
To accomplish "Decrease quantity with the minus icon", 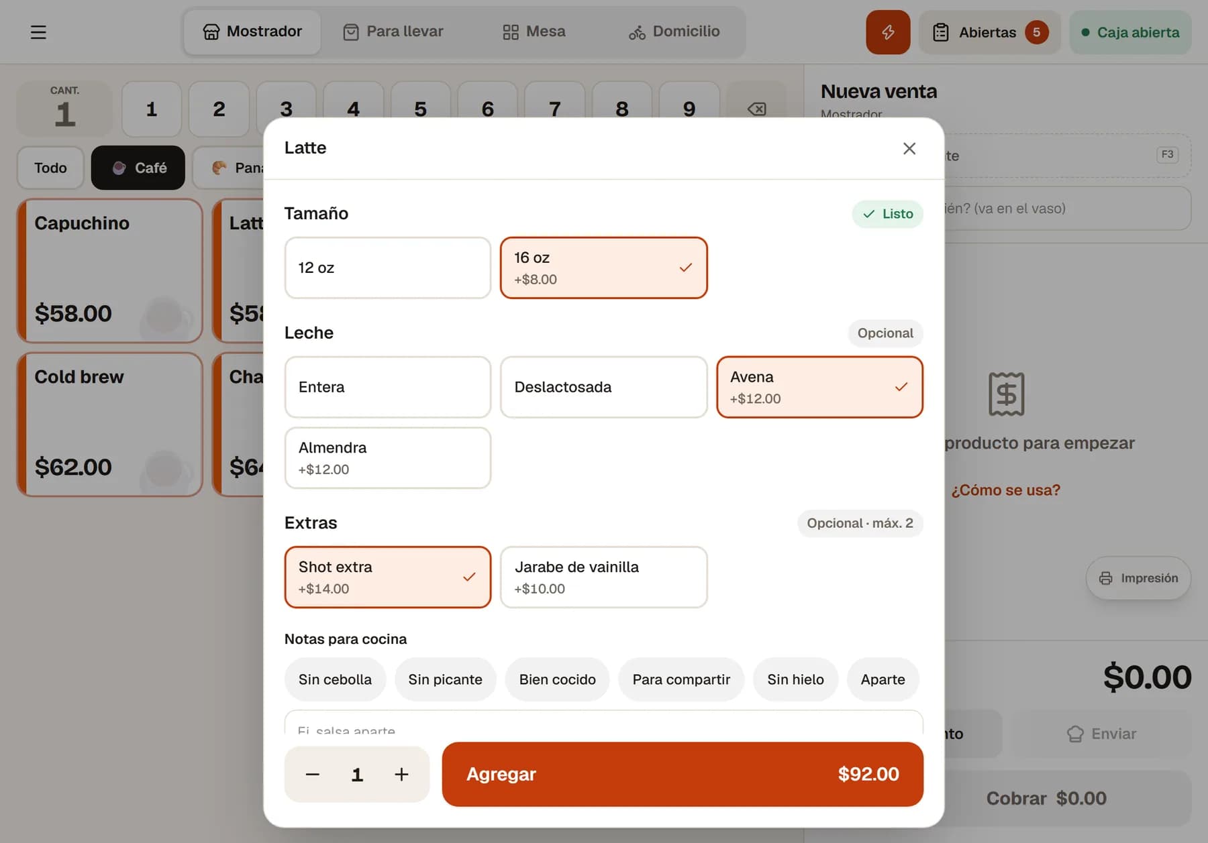I will (312, 774).
